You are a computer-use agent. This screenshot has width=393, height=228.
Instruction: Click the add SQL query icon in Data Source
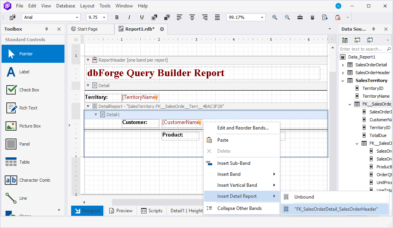357,40
